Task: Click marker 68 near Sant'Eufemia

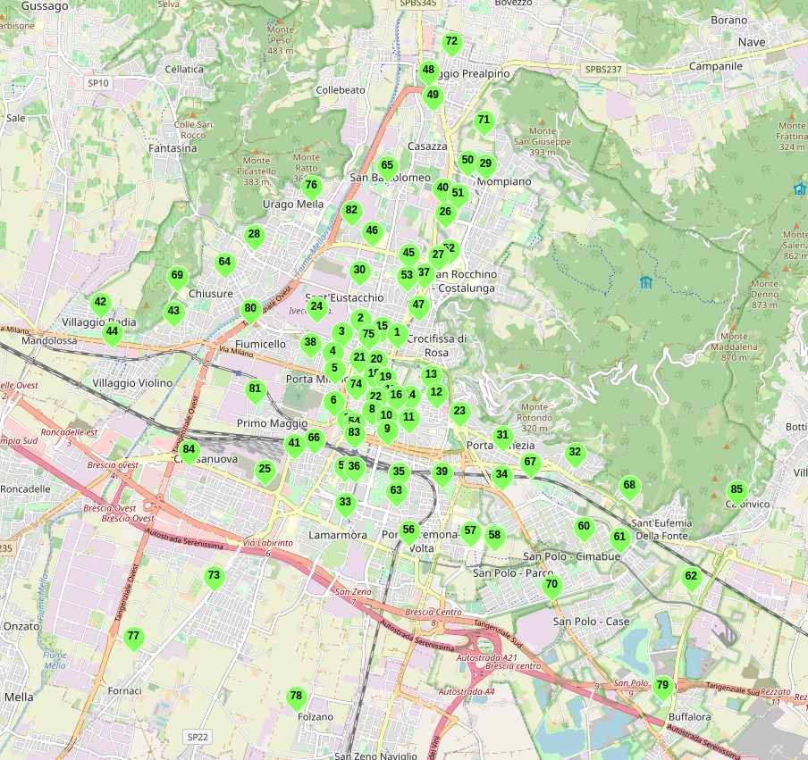Action: 629,488
